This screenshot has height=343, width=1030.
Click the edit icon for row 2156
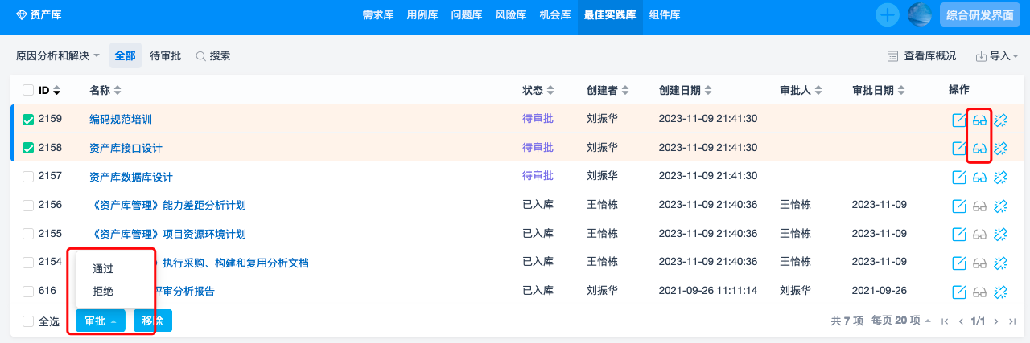959,206
